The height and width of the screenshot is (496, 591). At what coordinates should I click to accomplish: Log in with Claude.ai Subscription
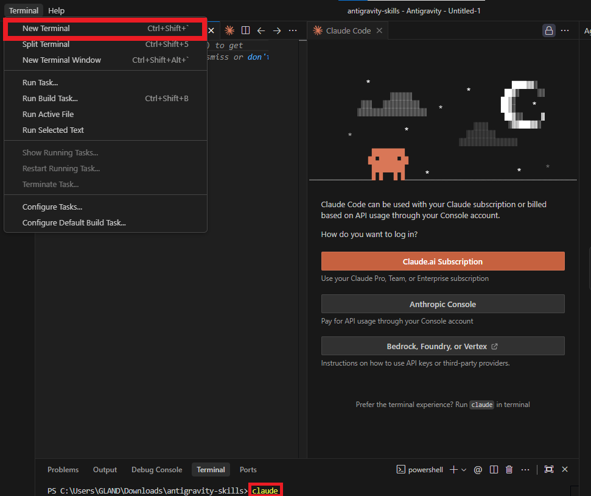(443, 261)
